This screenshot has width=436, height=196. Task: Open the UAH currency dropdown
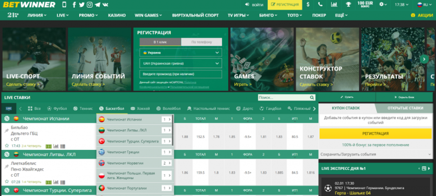click(181, 63)
